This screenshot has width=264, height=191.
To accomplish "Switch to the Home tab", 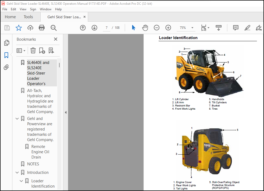I will click(10, 17).
